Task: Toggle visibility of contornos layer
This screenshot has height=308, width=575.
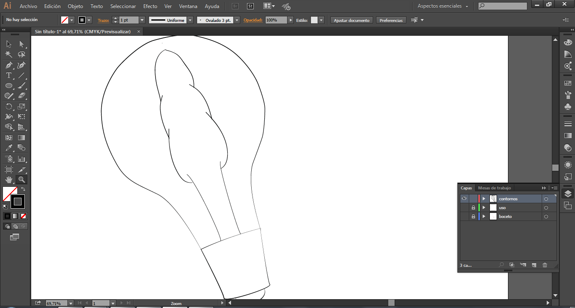Action: (x=464, y=199)
